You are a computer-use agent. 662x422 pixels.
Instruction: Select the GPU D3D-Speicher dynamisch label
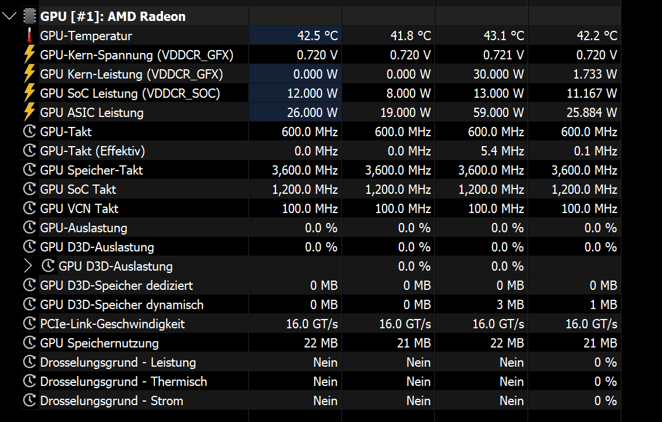click(122, 304)
